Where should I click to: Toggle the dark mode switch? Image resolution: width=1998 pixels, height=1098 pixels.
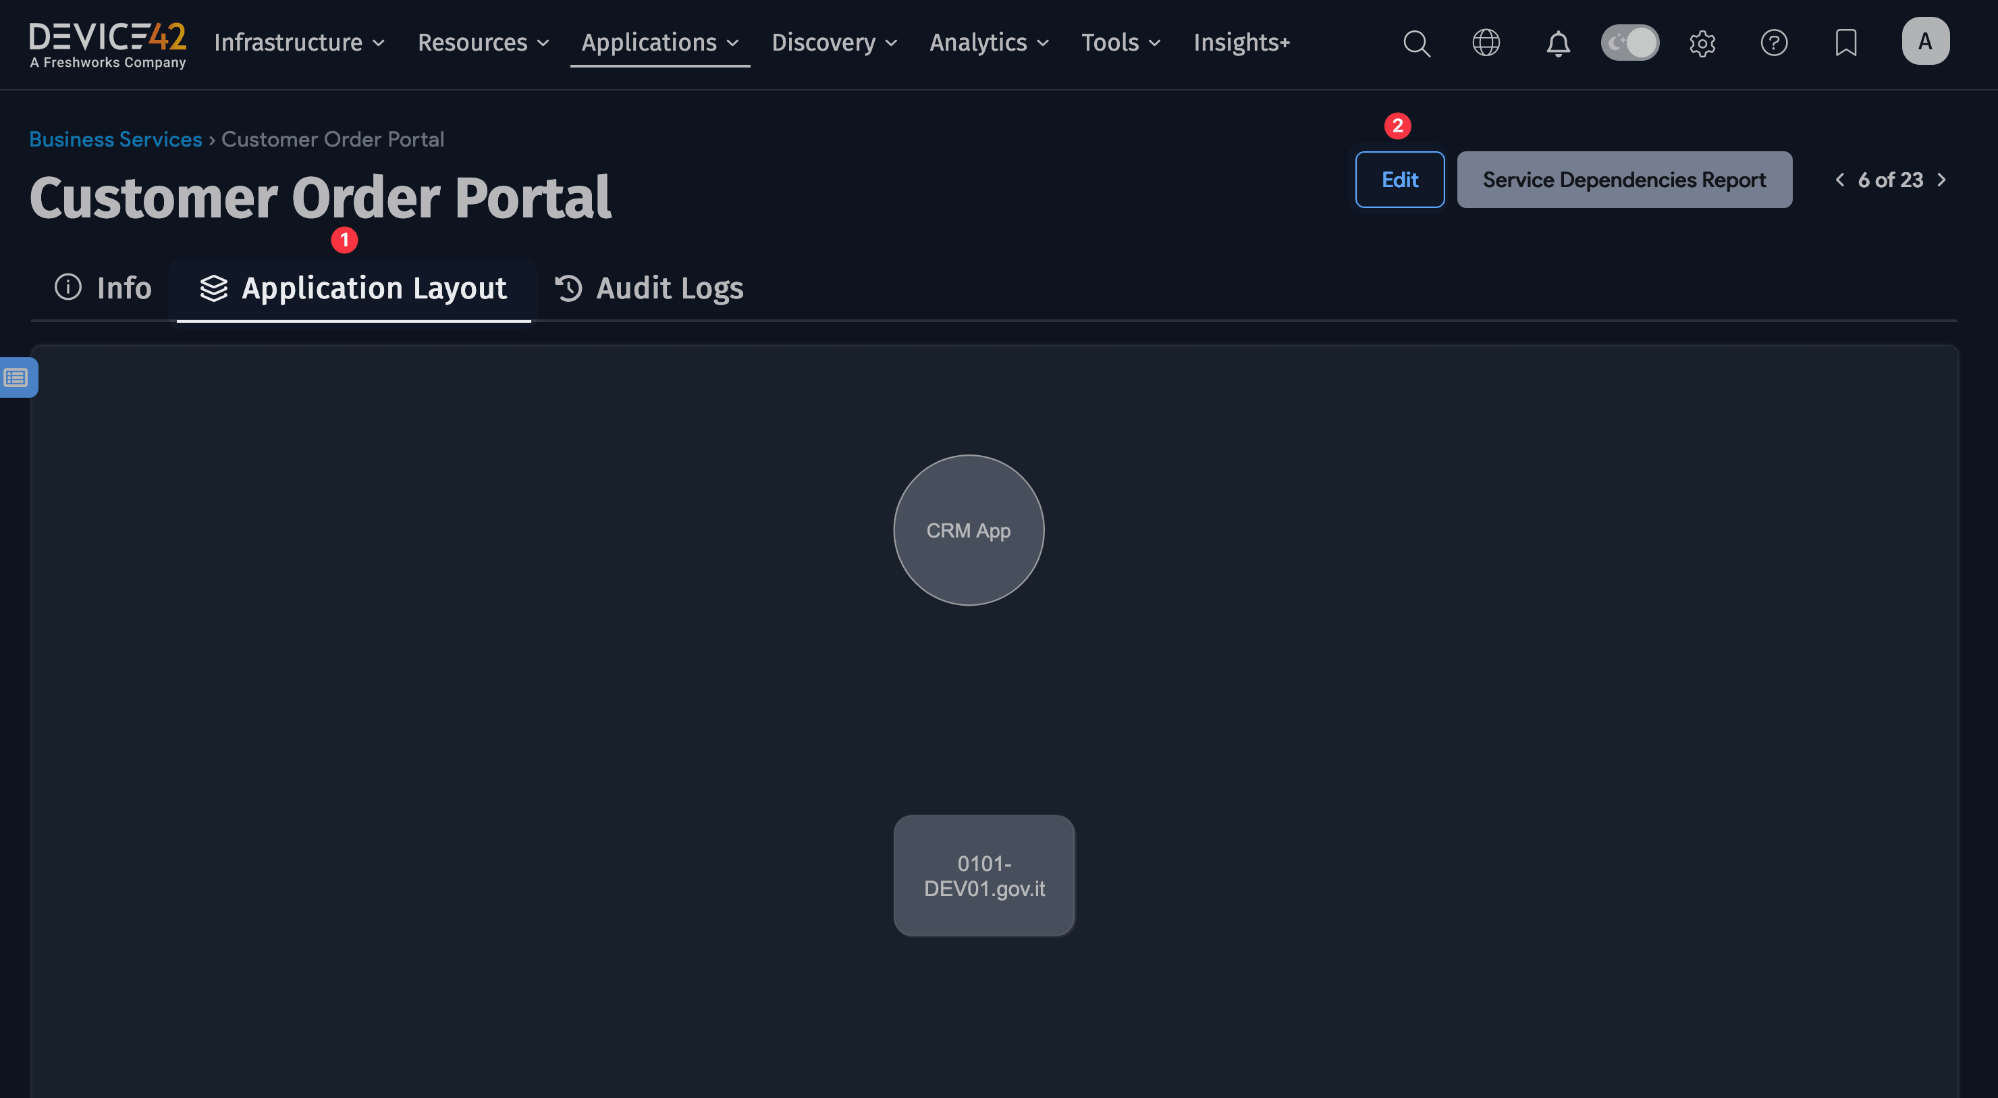pos(1629,43)
